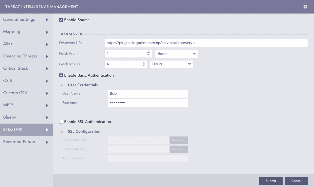Uncheck Enable Basic Authentication

60,75
